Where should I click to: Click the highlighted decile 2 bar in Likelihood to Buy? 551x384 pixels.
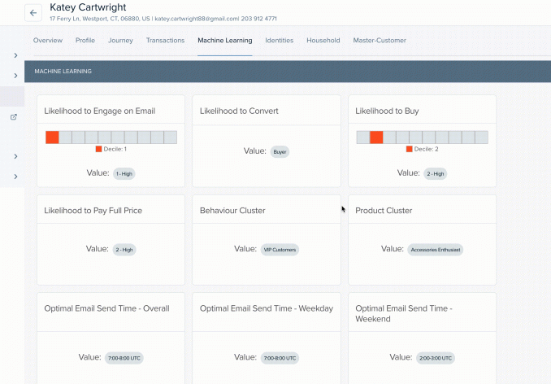click(x=376, y=137)
